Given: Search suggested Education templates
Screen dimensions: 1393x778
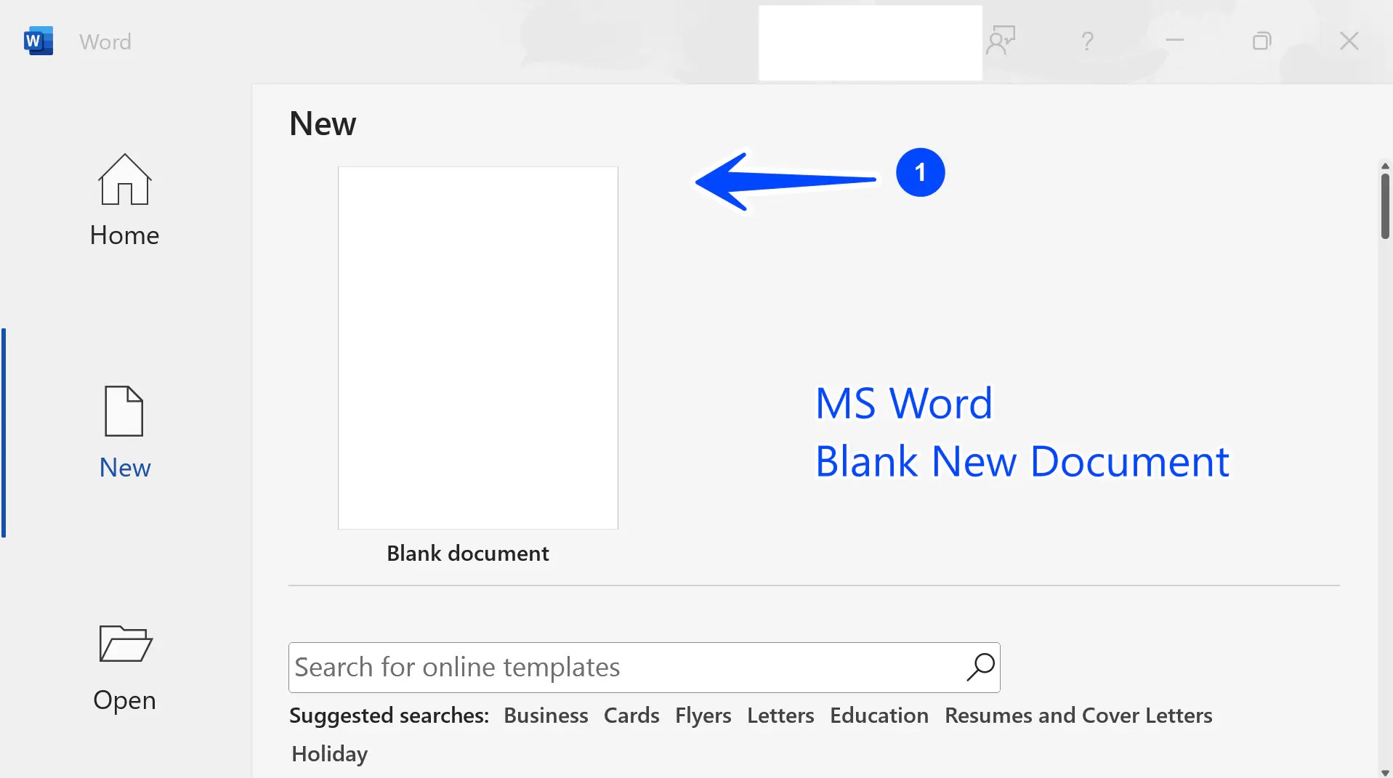Looking at the screenshot, I should click(x=879, y=716).
